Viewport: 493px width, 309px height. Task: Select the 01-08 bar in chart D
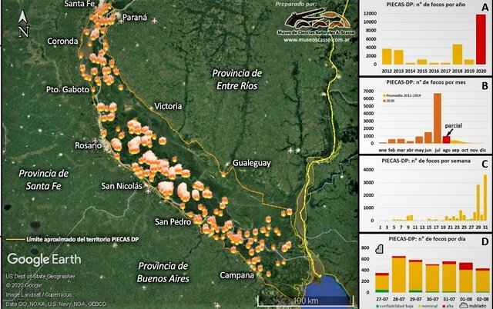tap(466, 277)
